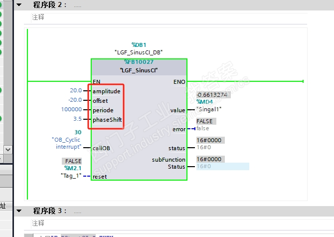Select the Singal1 output operand

[209, 109]
